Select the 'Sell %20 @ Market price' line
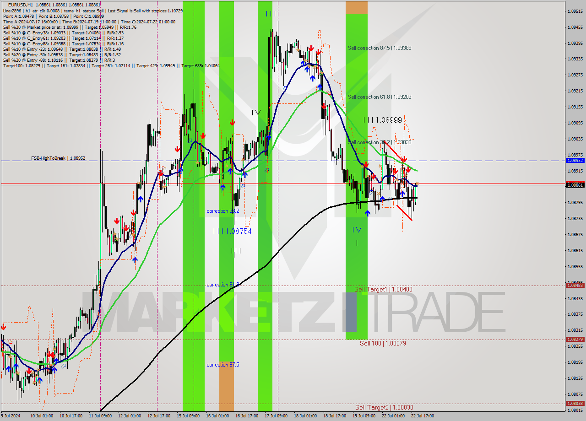This screenshot has width=586, height=421. coord(69,27)
